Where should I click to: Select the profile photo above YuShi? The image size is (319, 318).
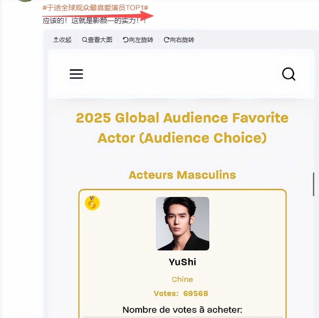183,223
